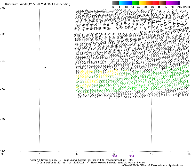Screen dimensions: 191x167
Task: Select the "-60" latitude axis label
Action: (x=2, y=151)
